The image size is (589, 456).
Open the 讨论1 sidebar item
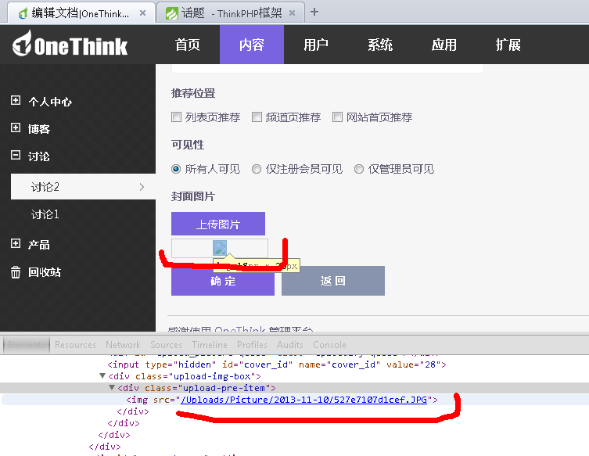coord(45,214)
